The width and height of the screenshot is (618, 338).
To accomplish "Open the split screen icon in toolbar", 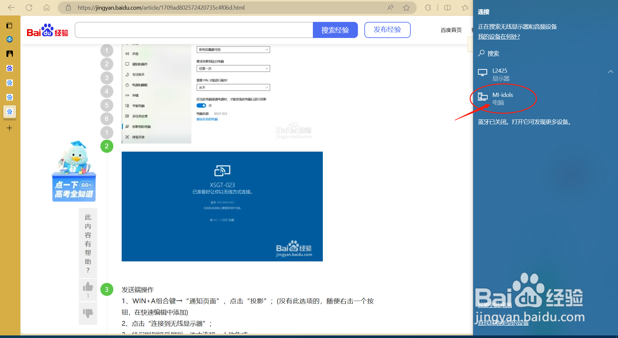I will click(x=447, y=7).
